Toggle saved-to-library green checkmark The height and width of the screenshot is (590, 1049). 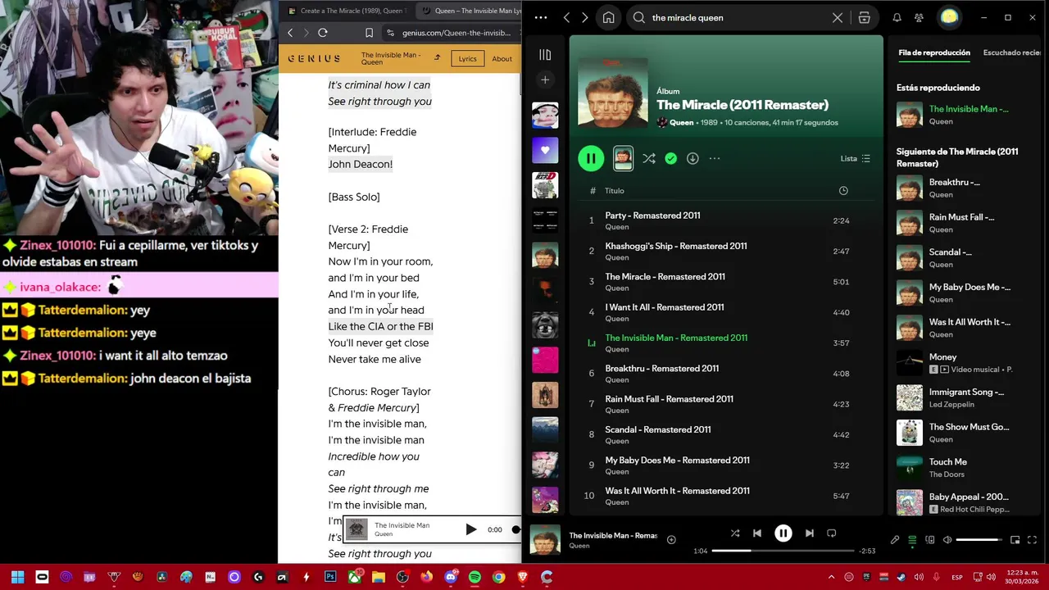(671, 158)
